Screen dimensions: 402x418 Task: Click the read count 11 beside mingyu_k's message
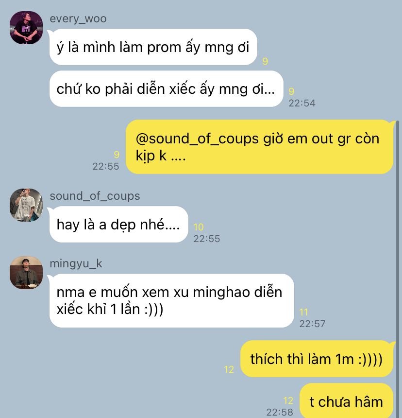pyautogui.click(x=303, y=312)
